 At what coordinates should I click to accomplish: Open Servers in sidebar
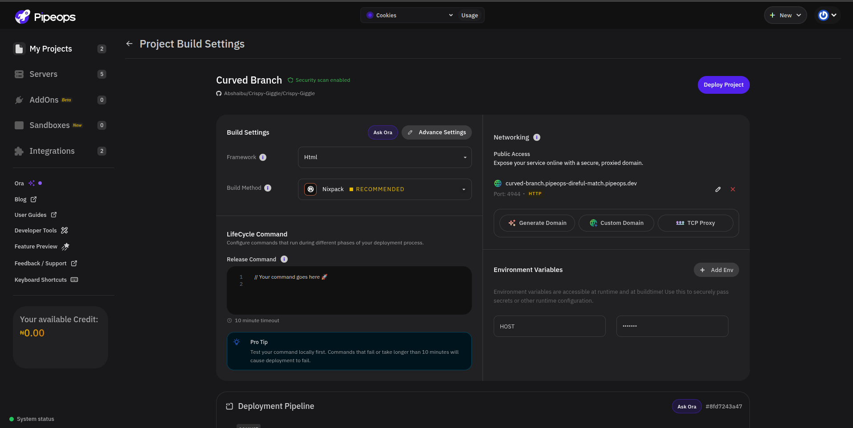point(60,74)
